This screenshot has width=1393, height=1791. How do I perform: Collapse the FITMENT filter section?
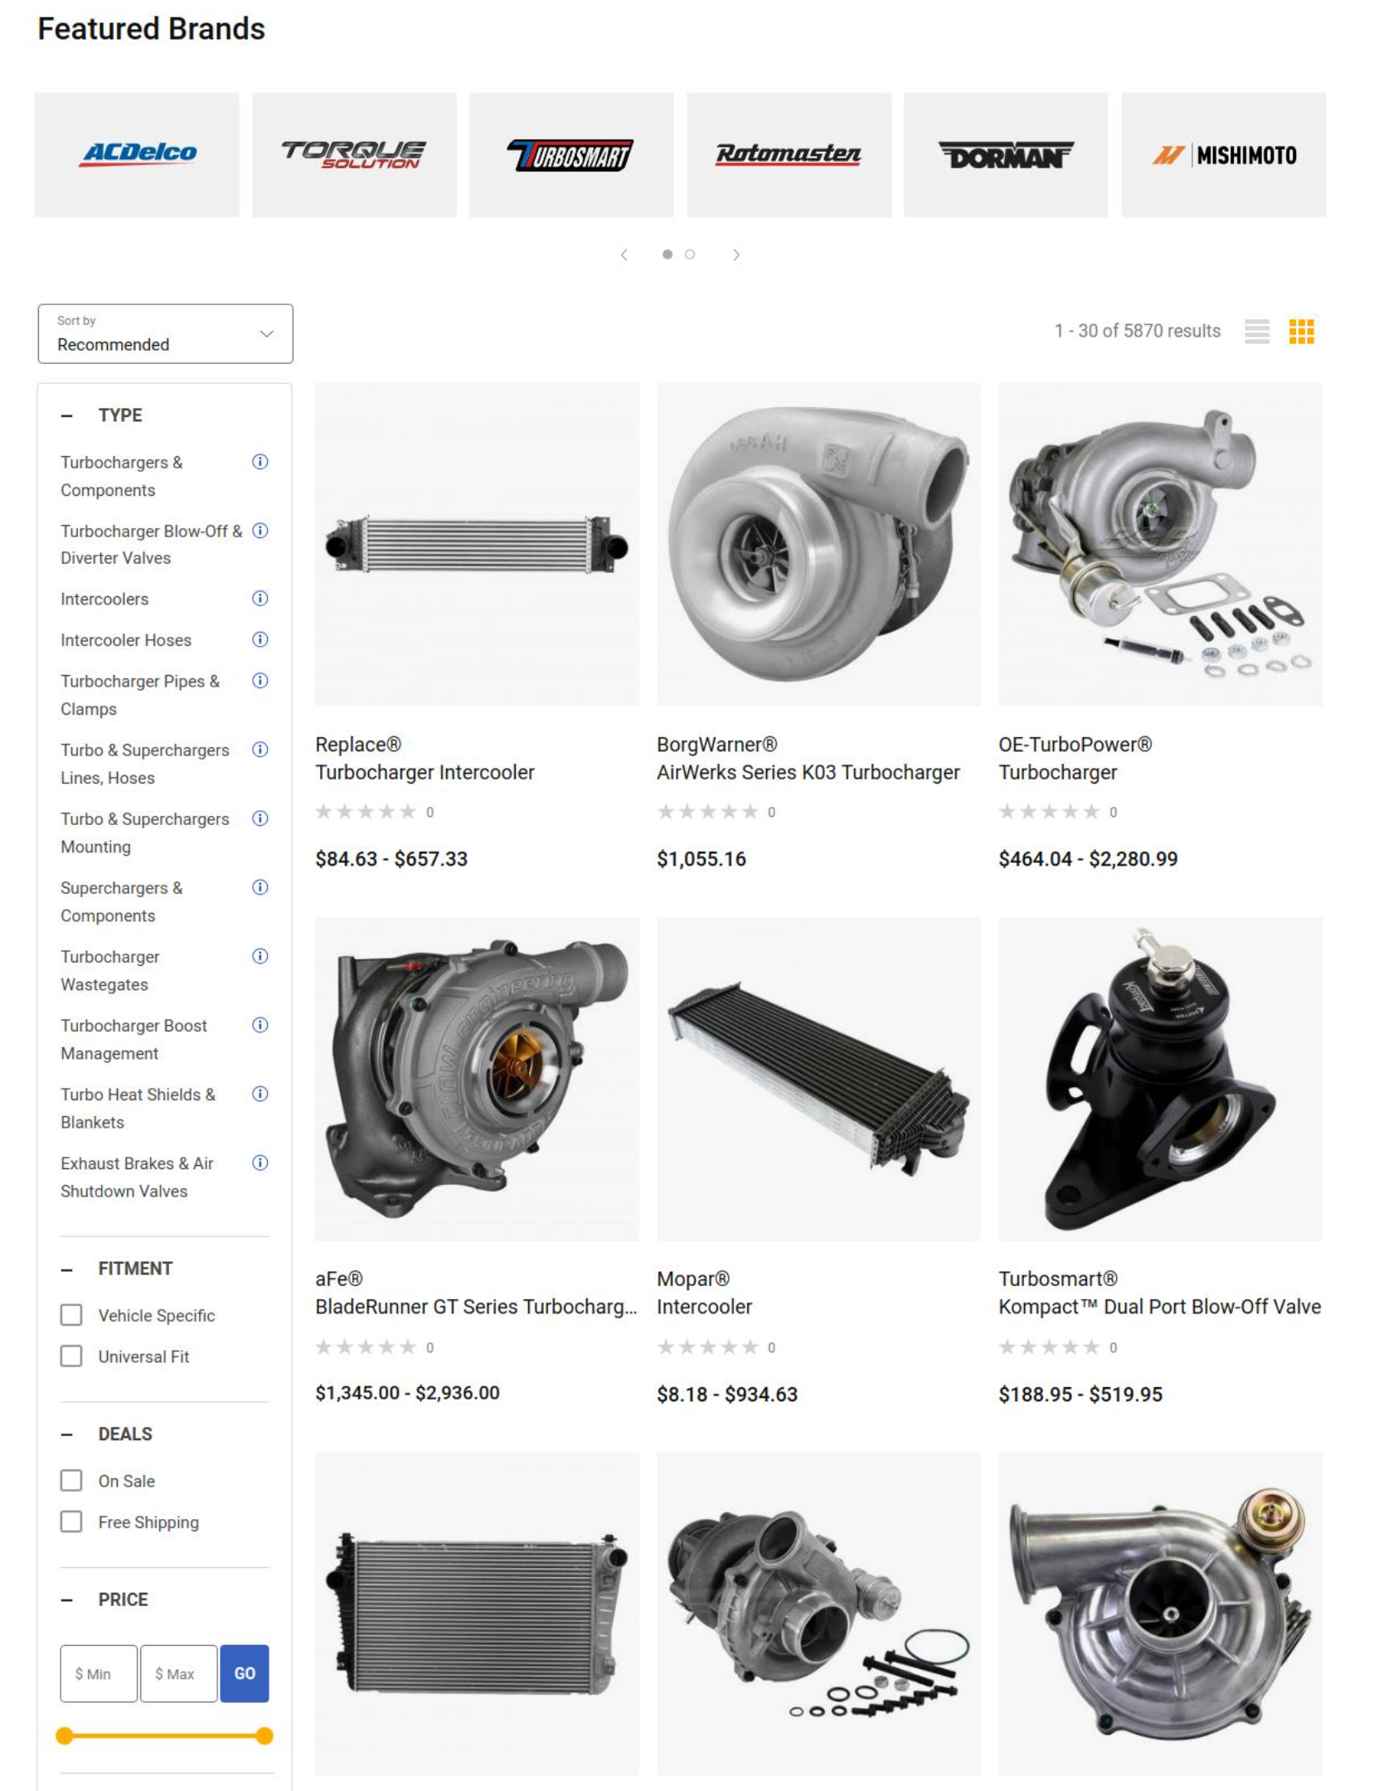pyautogui.click(x=67, y=1269)
